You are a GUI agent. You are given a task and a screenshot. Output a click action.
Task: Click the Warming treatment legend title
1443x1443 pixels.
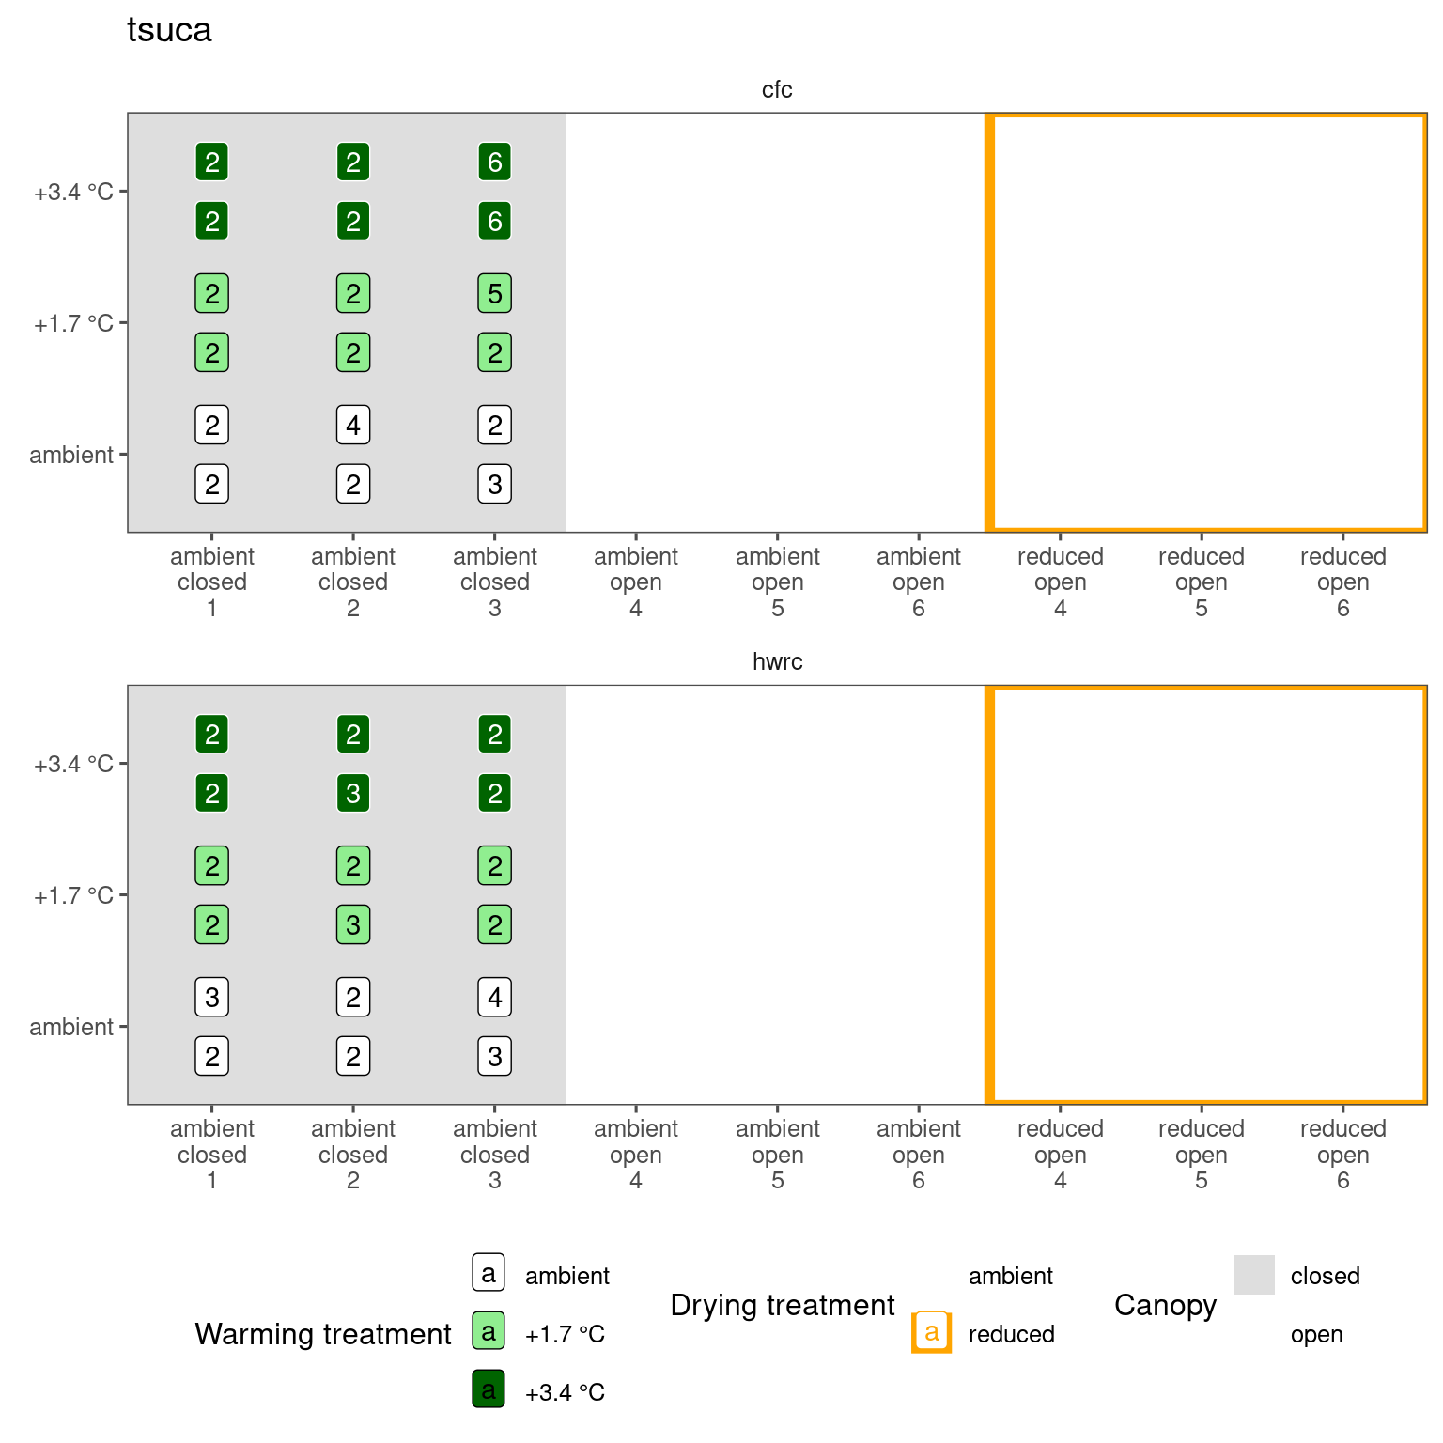(323, 1334)
